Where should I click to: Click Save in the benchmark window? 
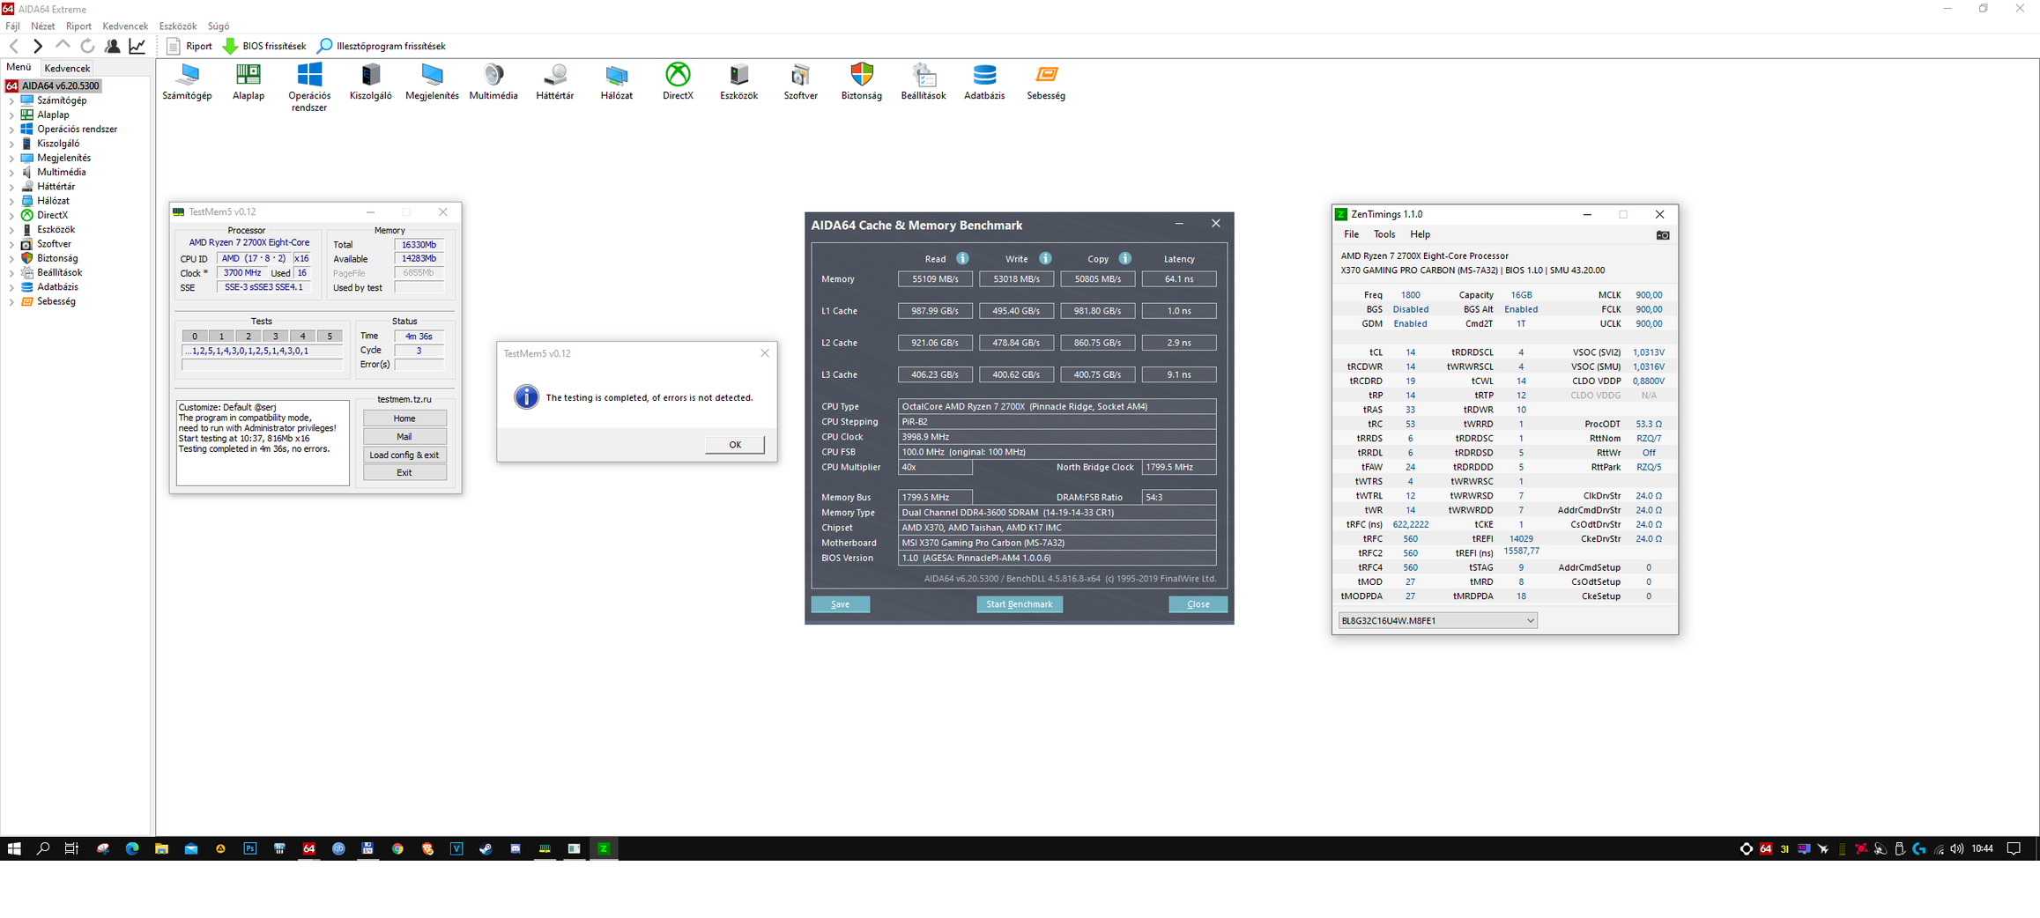pyautogui.click(x=840, y=604)
